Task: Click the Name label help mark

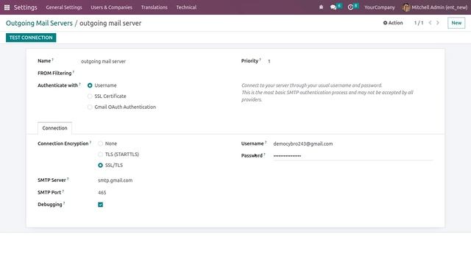Action: click(52, 60)
